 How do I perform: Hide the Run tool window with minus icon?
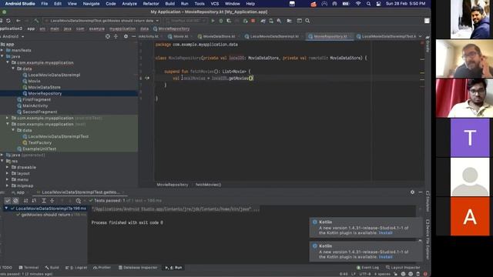coord(421,192)
